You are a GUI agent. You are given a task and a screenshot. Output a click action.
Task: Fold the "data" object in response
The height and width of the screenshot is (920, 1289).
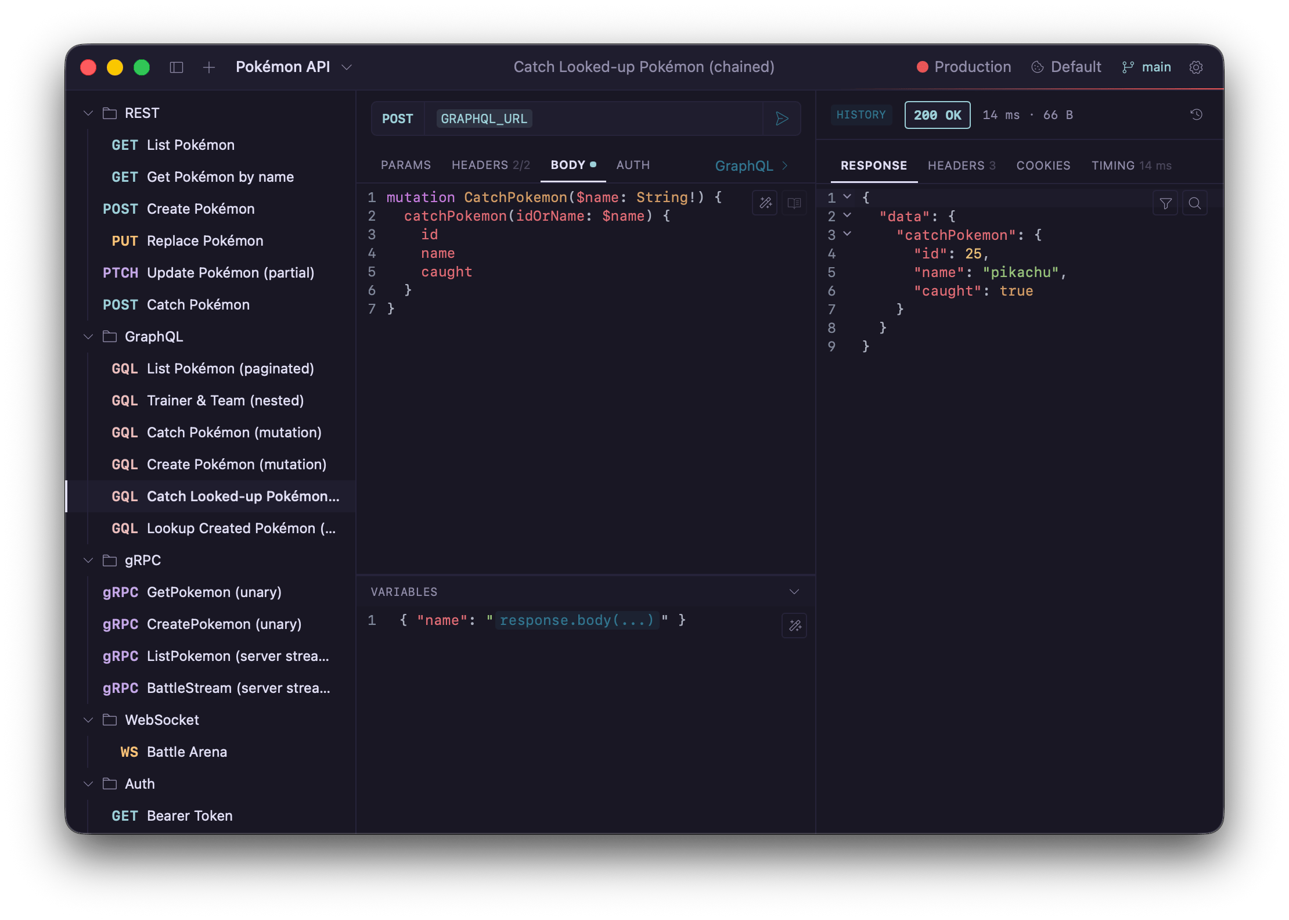[x=847, y=215]
